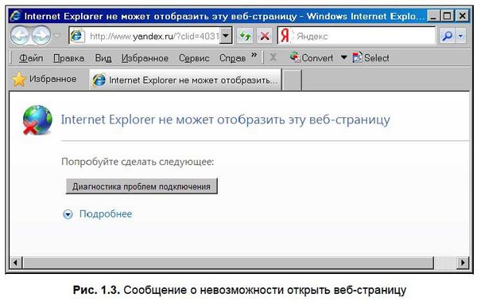
Task: Open the Правка menu
Action: (68, 58)
